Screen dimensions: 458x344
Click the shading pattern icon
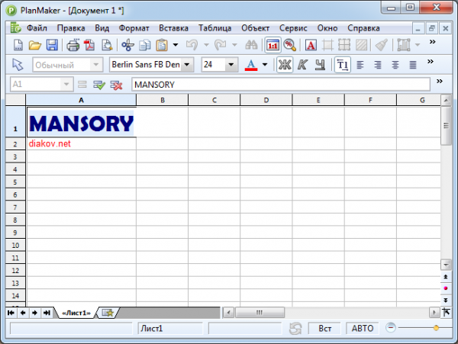point(361,45)
